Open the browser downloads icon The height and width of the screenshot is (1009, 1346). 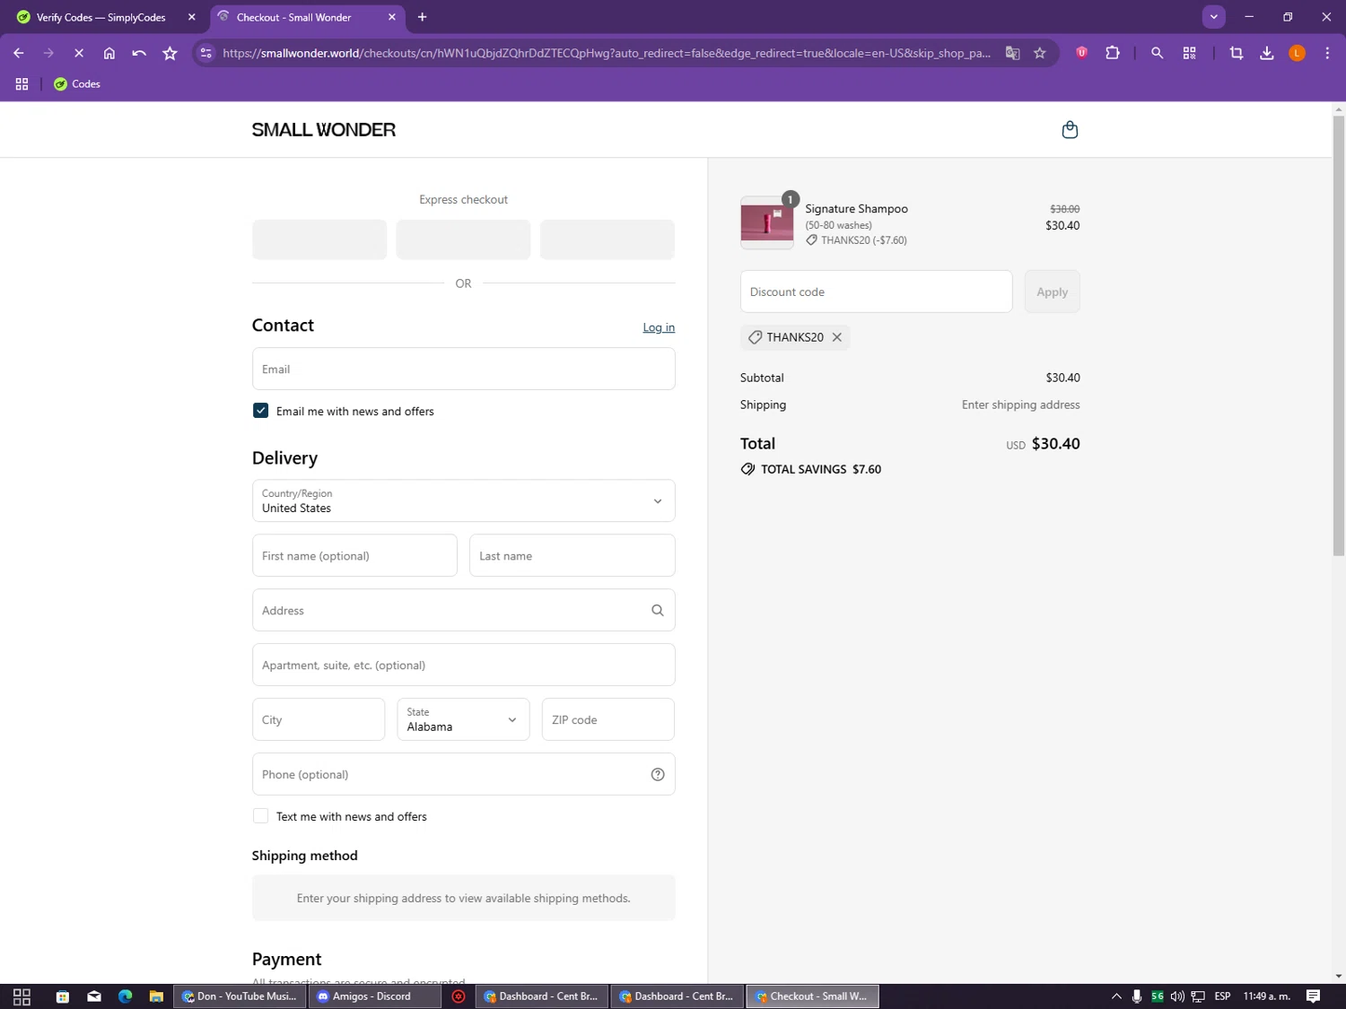(1267, 53)
